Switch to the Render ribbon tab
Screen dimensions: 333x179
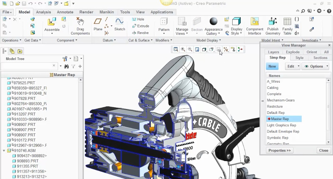[x=86, y=12]
